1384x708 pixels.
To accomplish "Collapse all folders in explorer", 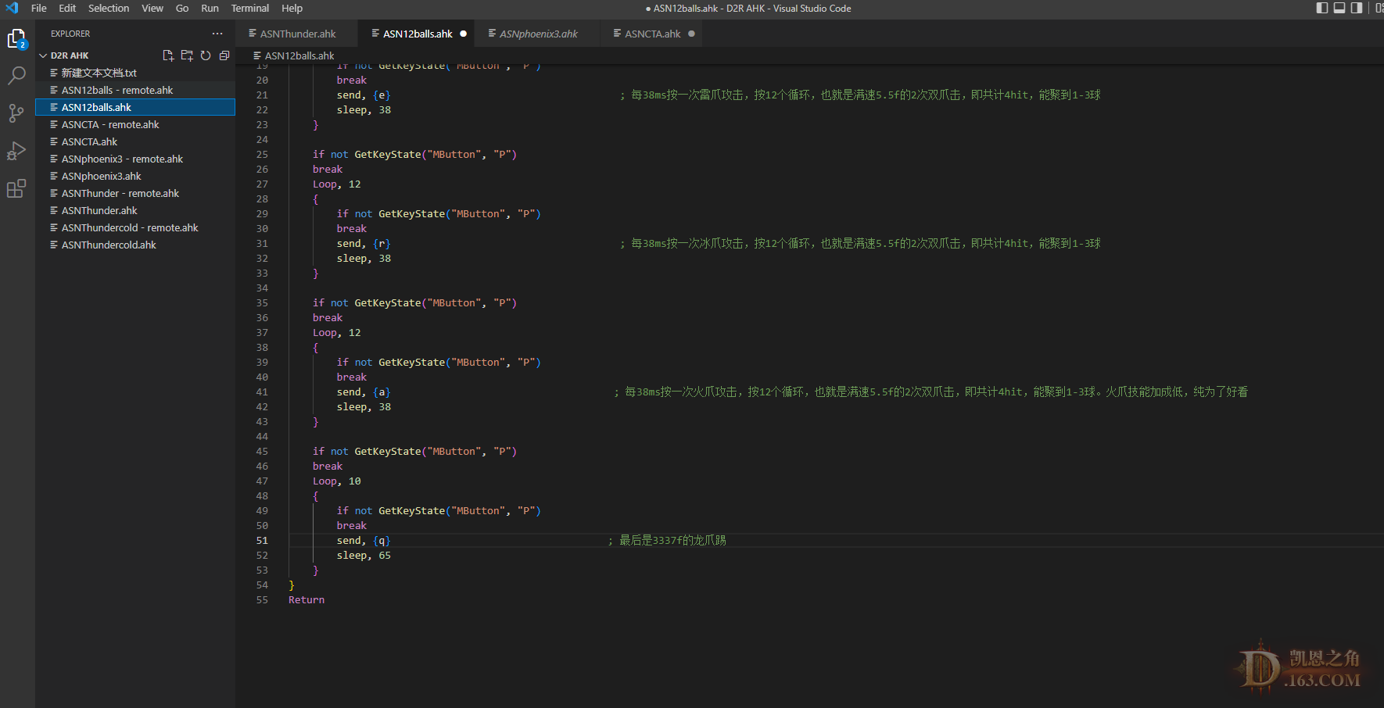I will click(224, 55).
